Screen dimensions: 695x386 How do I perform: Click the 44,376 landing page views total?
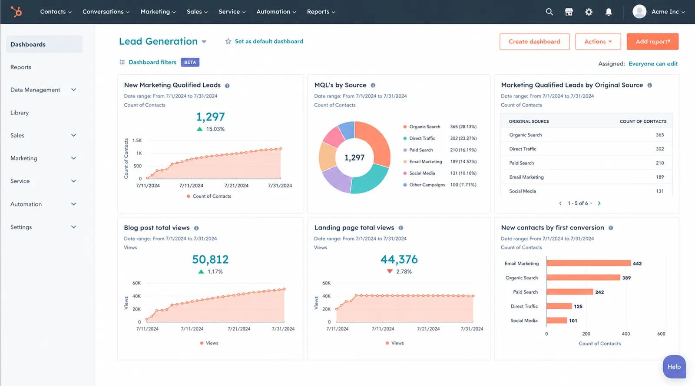tap(399, 259)
